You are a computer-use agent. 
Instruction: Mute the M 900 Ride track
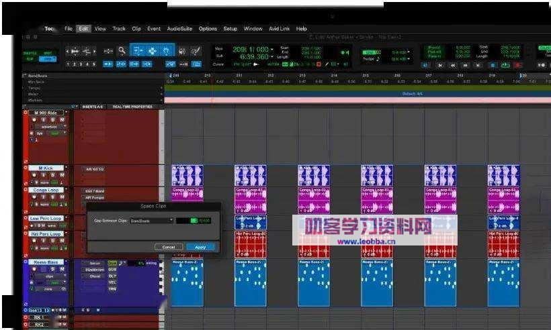[x=62, y=119]
